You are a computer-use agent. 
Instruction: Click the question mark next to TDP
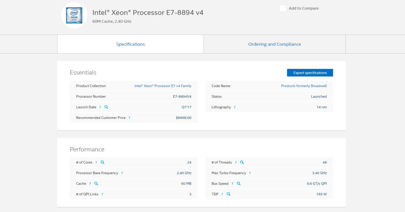coord(222,194)
